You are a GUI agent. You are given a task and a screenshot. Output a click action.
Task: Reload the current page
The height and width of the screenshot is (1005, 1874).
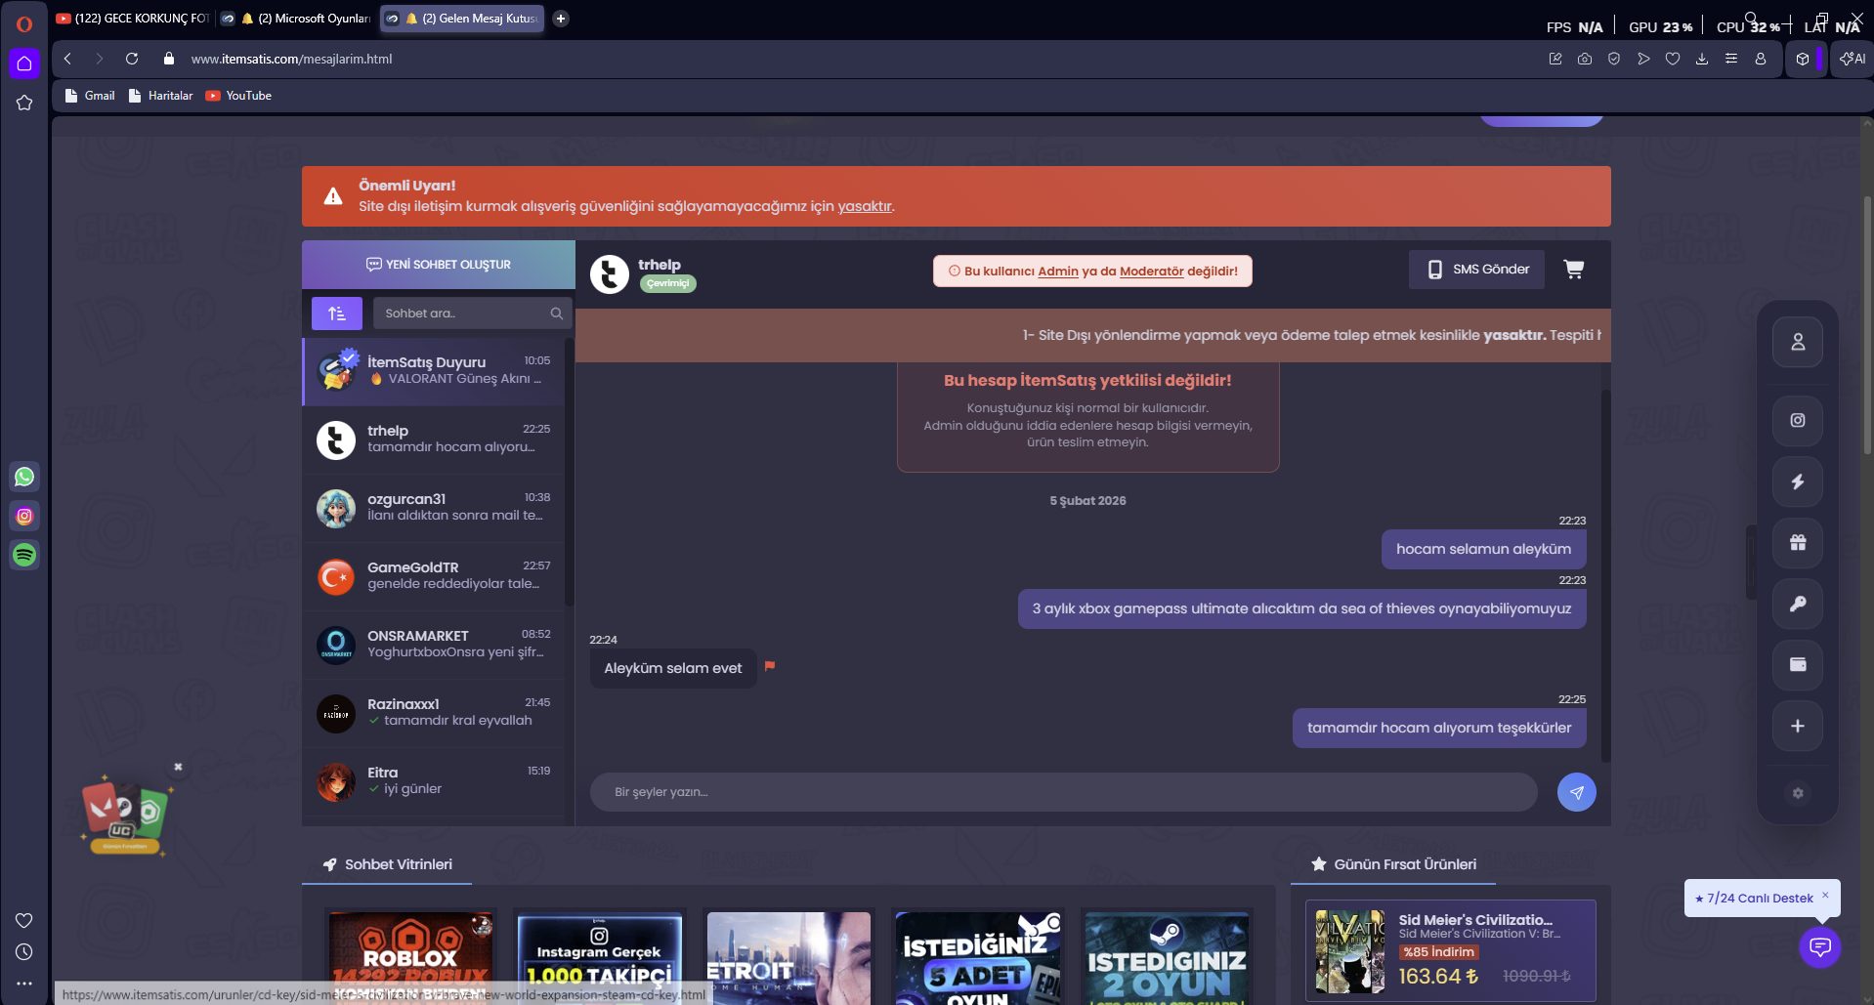point(132,59)
